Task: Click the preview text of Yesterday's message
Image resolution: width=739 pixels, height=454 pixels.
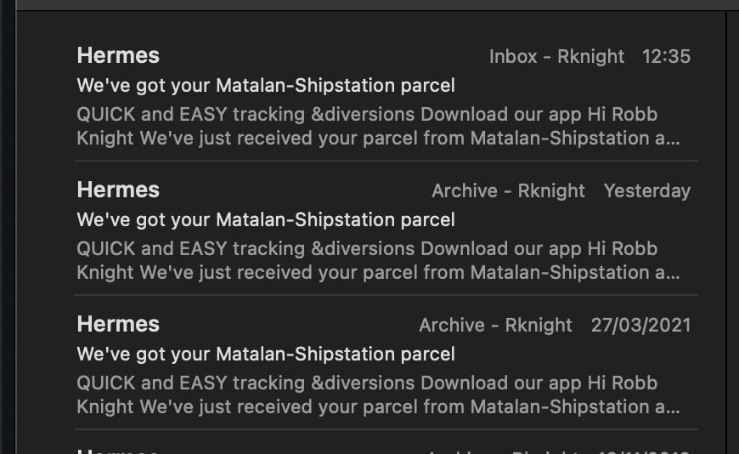Action: (378, 260)
